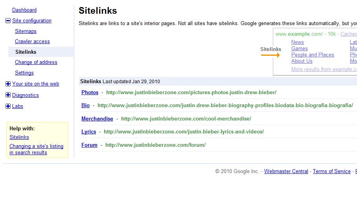This screenshot has width=357, height=197.
Task: Open Terms of Service link
Action: [331, 171]
